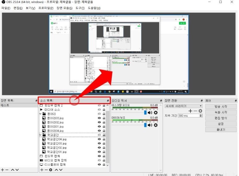
Task: Hide the 디스플레이 캡쳐 source
Action: coord(99,165)
